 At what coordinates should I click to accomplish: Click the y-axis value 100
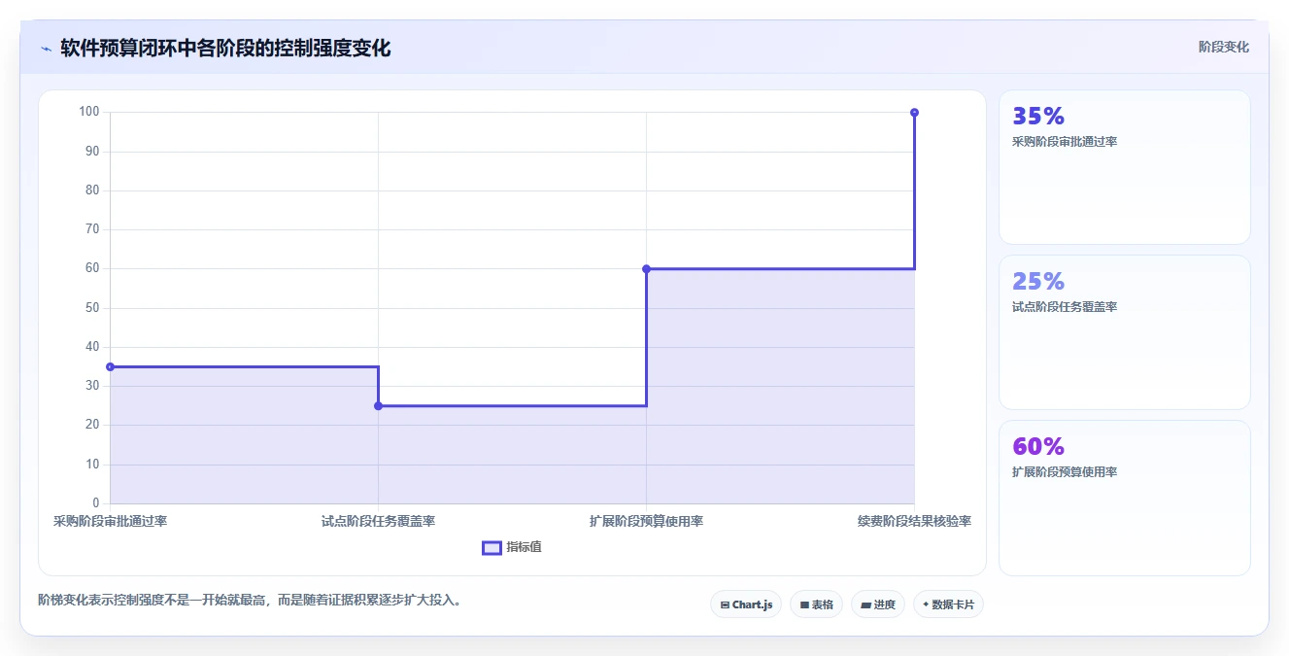(89, 112)
